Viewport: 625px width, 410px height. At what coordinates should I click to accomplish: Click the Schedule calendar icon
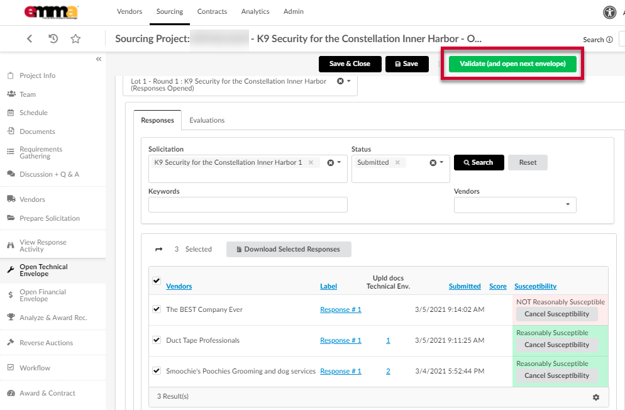click(x=11, y=113)
